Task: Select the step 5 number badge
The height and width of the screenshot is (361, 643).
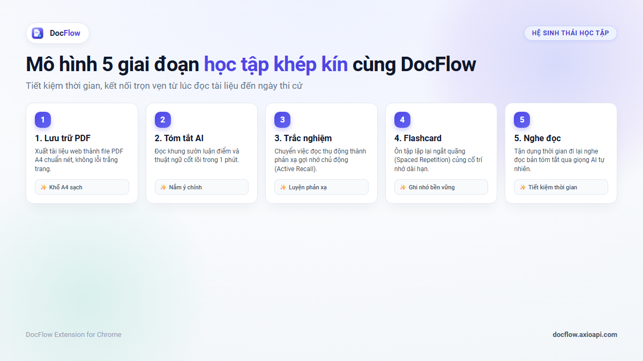Action: pyautogui.click(x=522, y=120)
